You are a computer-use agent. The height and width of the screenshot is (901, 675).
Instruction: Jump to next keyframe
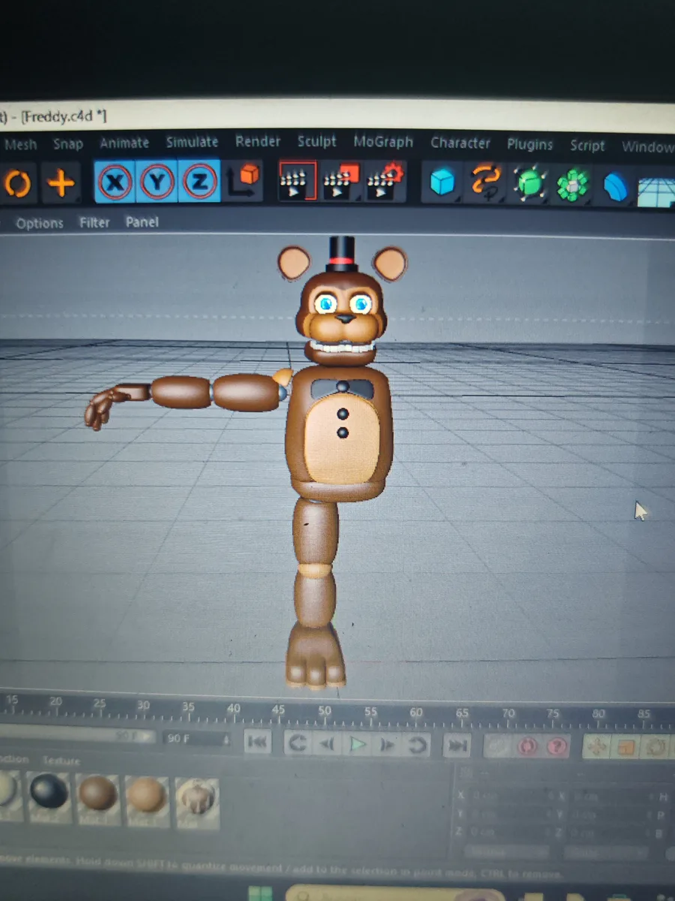pyautogui.click(x=418, y=746)
